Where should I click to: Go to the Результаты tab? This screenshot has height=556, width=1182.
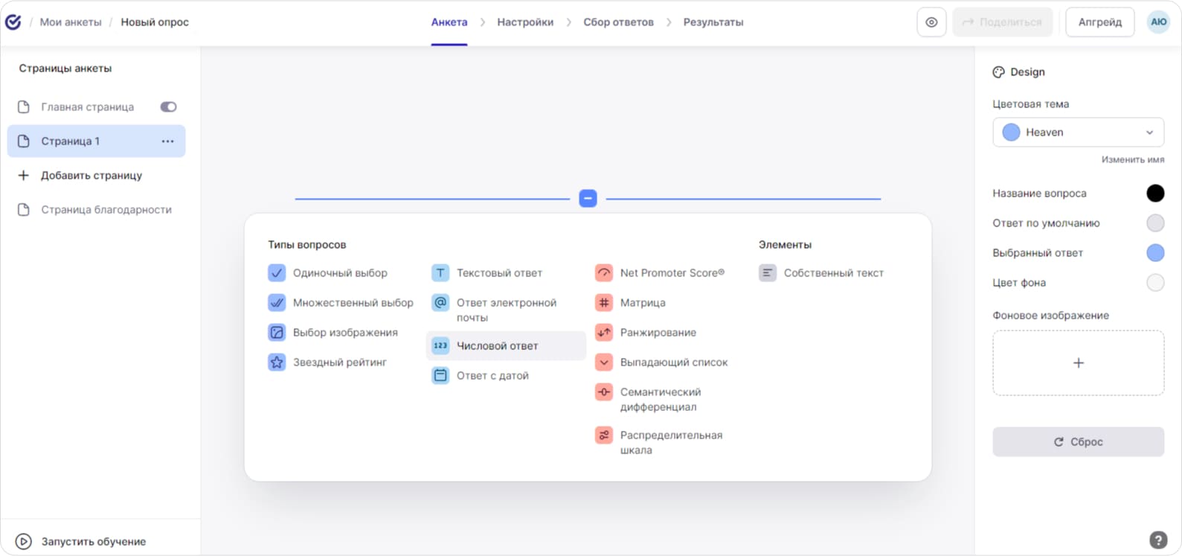click(x=713, y=22)
